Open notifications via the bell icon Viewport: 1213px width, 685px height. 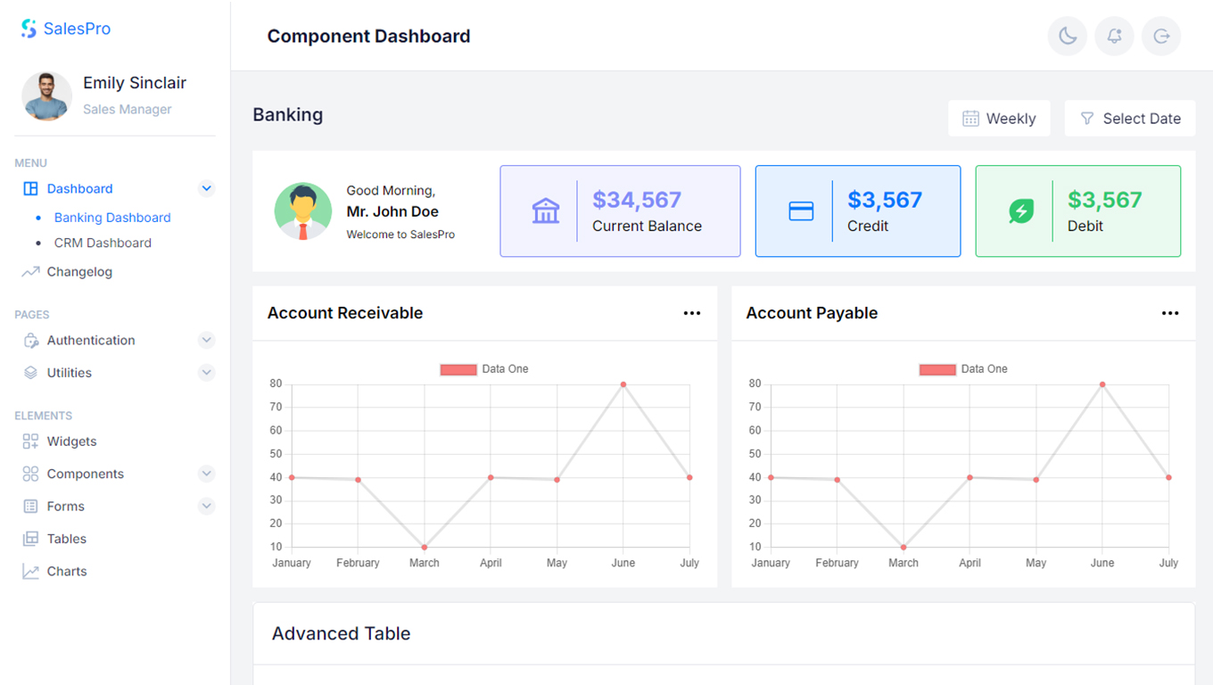pyautogui.click(x=1114, y=37)
